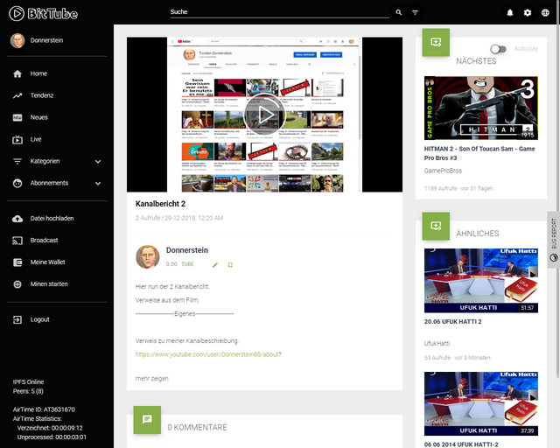Click the Donnerstein avatar in sidebar
The height and width of the screenshot is (448, 560).
point(17,40)
